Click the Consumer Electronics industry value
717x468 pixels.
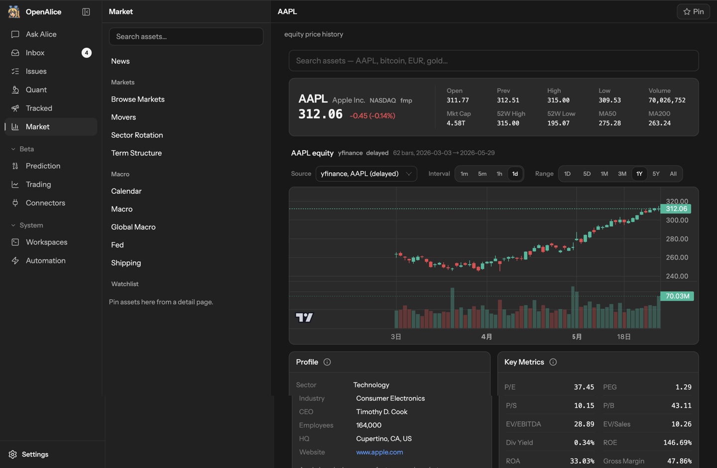(x=390, y=398)
